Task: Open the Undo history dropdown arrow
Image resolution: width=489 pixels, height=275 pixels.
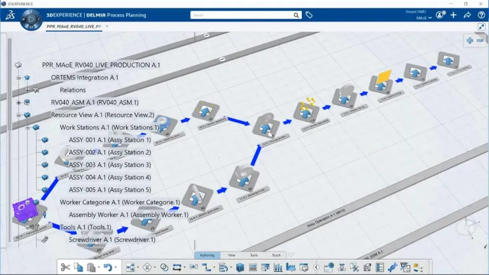Action: (x=116, y=267)
